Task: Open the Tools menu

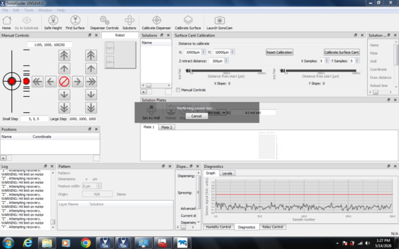Action: (29, 10)
